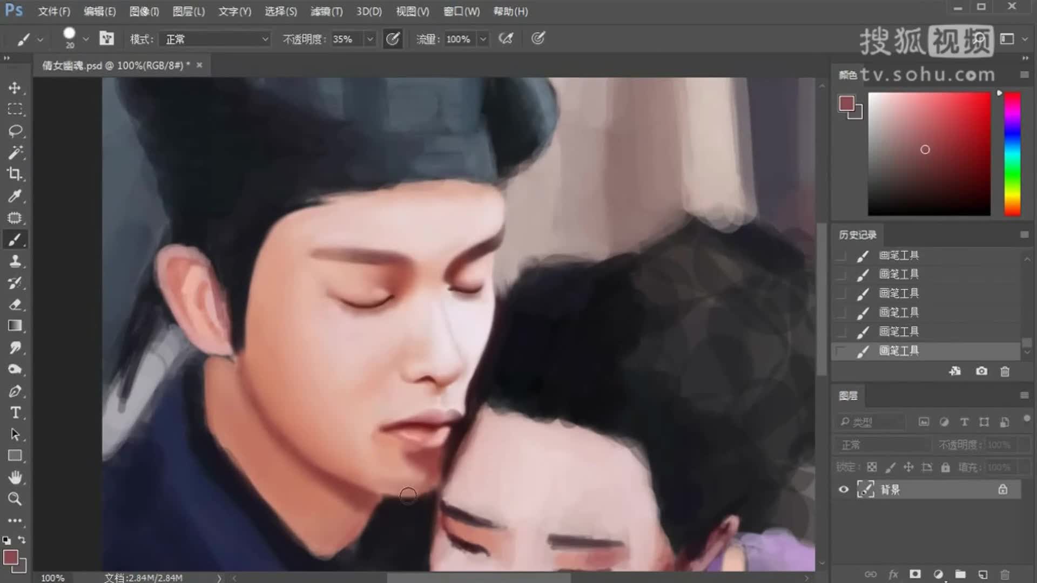Image resolution: width=1037 pixels, height=583 pixels.
Task: Add layer style fx button
Action: (893, 574)
